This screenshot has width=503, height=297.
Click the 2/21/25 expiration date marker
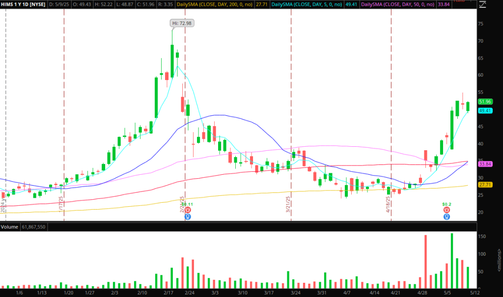click(x=182, y=204)
